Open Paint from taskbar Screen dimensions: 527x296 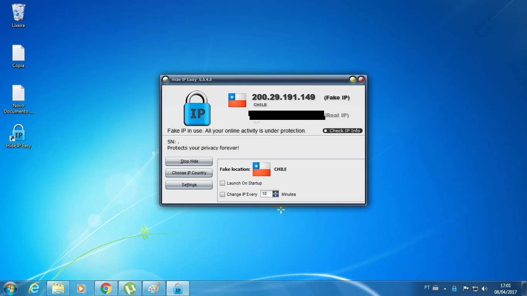(154, 288)
